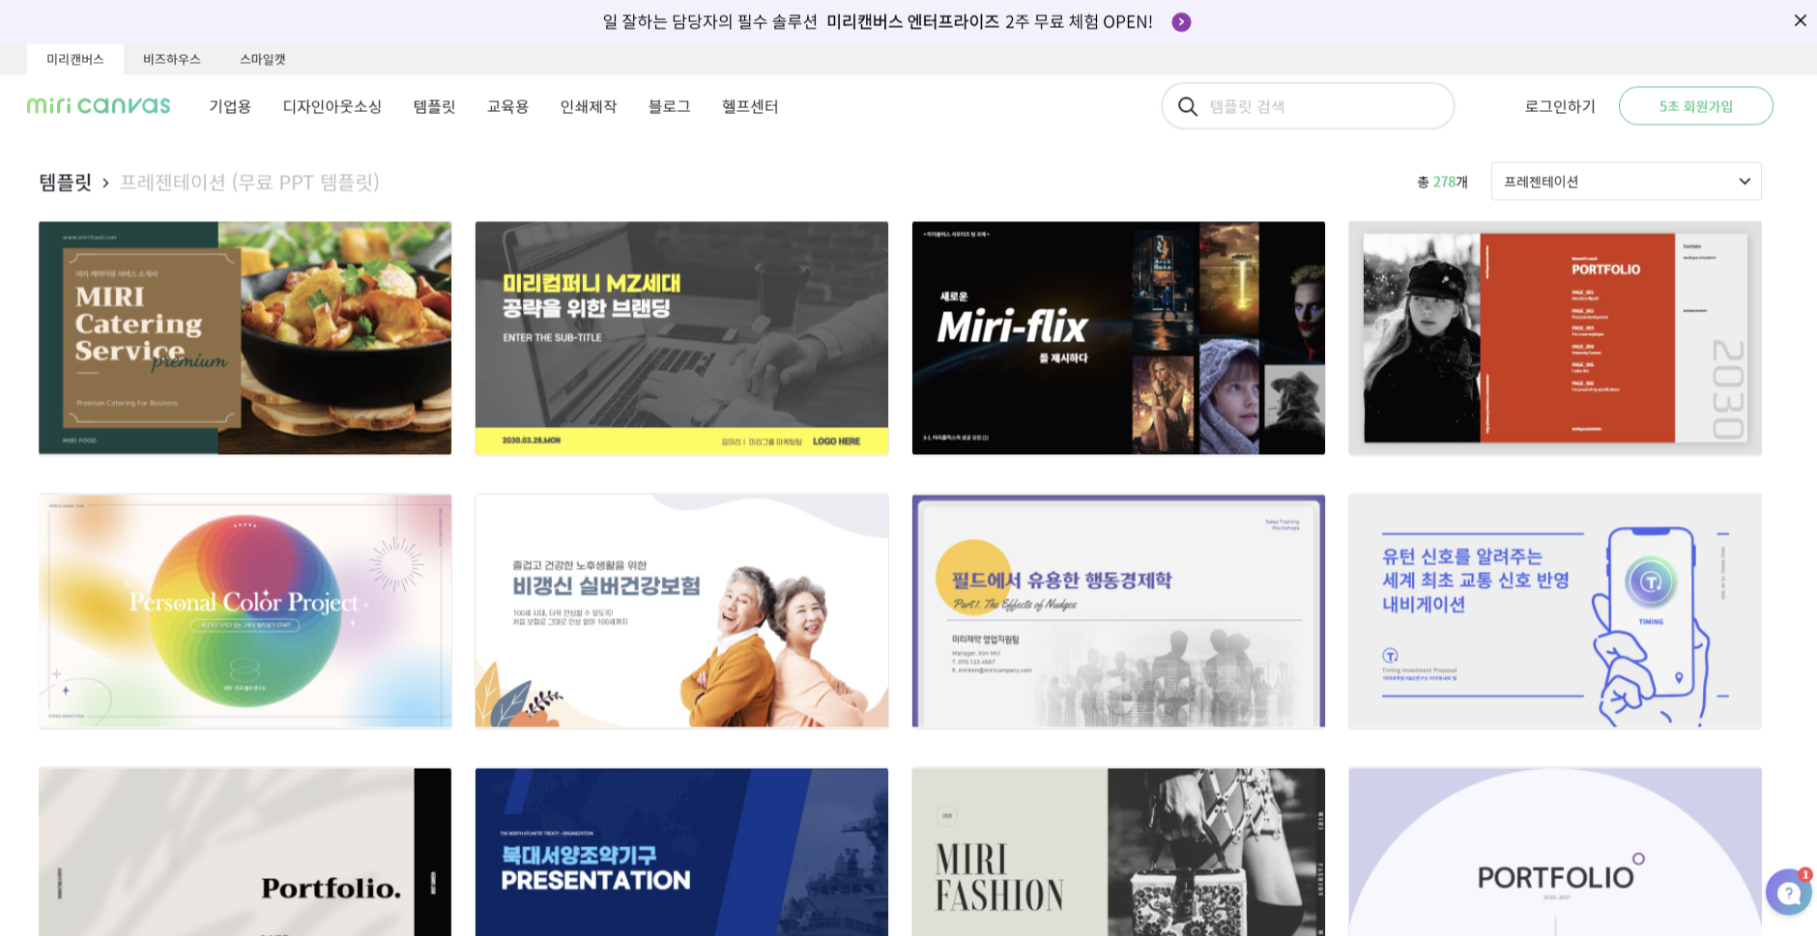The width and height of the screenshot is (1817, 936).
Task: Click the 프레젠테이션 (무료 PPT 템플릿) breadcrumb text
Action: [249, 182]
